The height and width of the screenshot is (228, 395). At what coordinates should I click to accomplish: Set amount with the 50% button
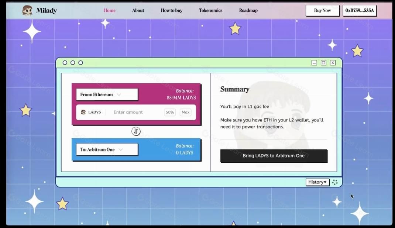170,112
